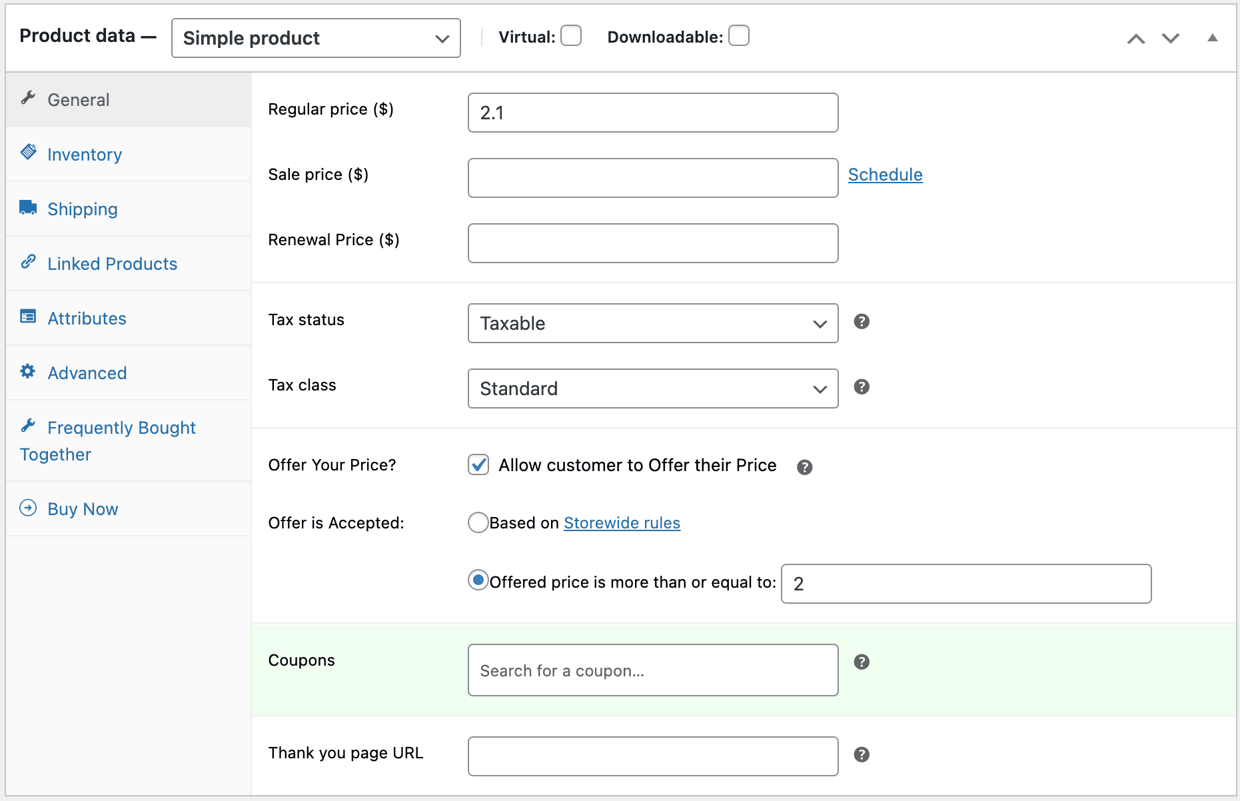Click the Offer Your Price help icon

pyautogui.click(x=804, y=467)
